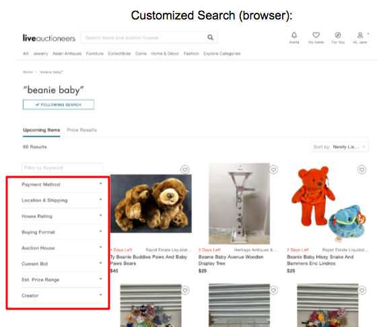Open the Hi, Jane account icon
379x327 pixels.
point(360,35)
